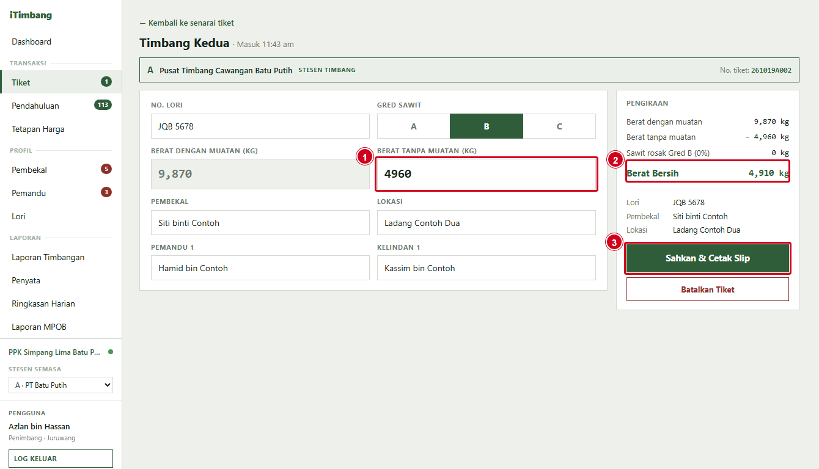Open Laporan MPOB report
Screen dimensions: 819x469
tap(61, 327)
